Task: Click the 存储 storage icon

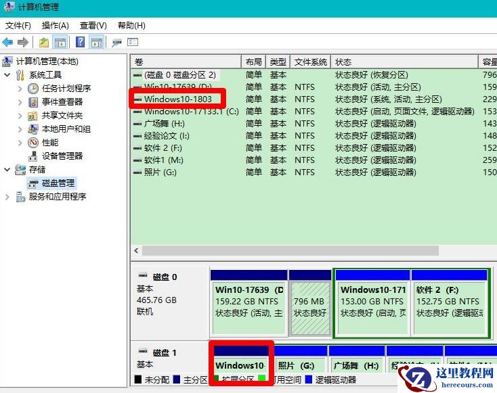Action: pyautogui.click(x=20, y=170)
